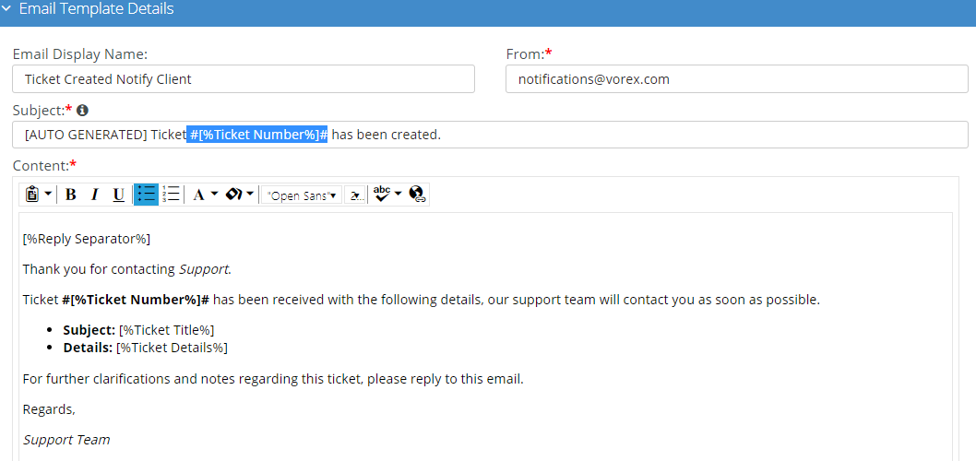Screen dimensions: 976x461
Task: Open the paste options dropdown arrow
Action: tap(48, 195)
